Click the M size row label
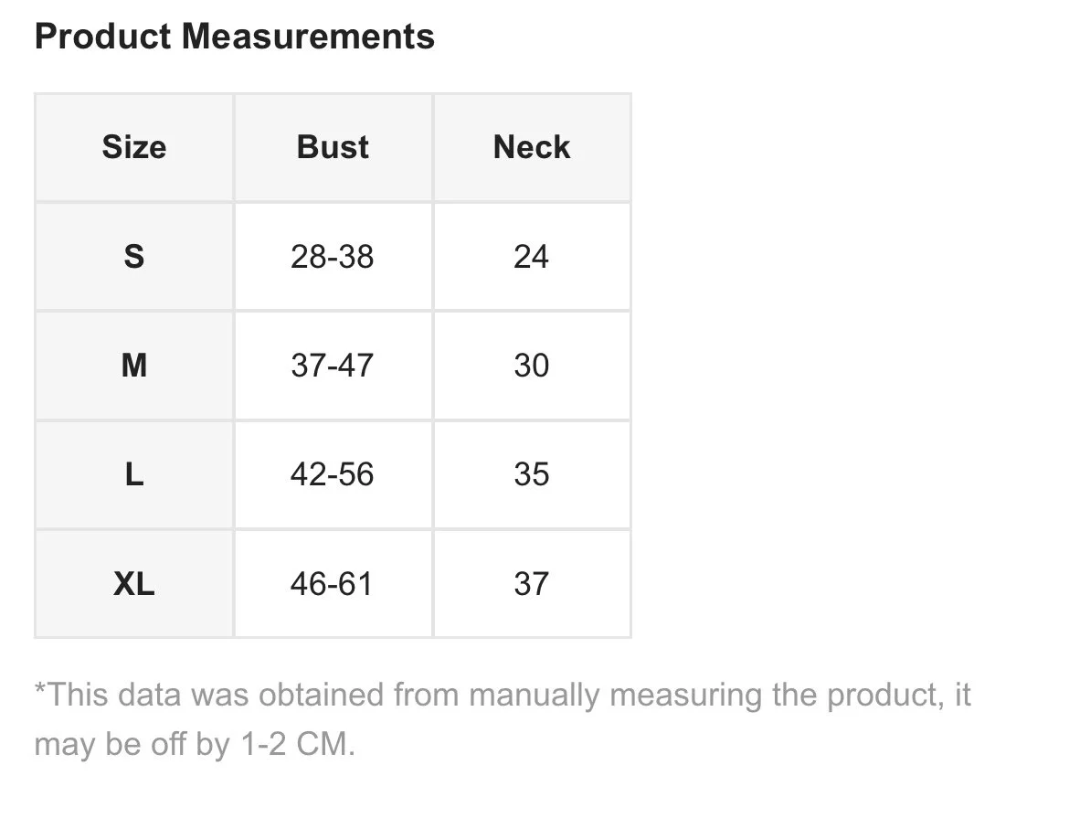The width and height of the screenshot is (1069, 818). point(134,366)
